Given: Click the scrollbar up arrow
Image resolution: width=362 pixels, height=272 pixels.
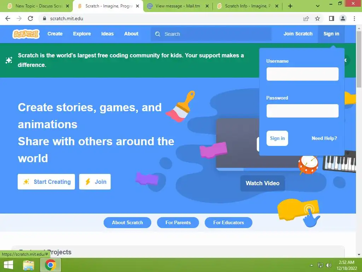Looking at the screenshot, I should tap(359, 28).
